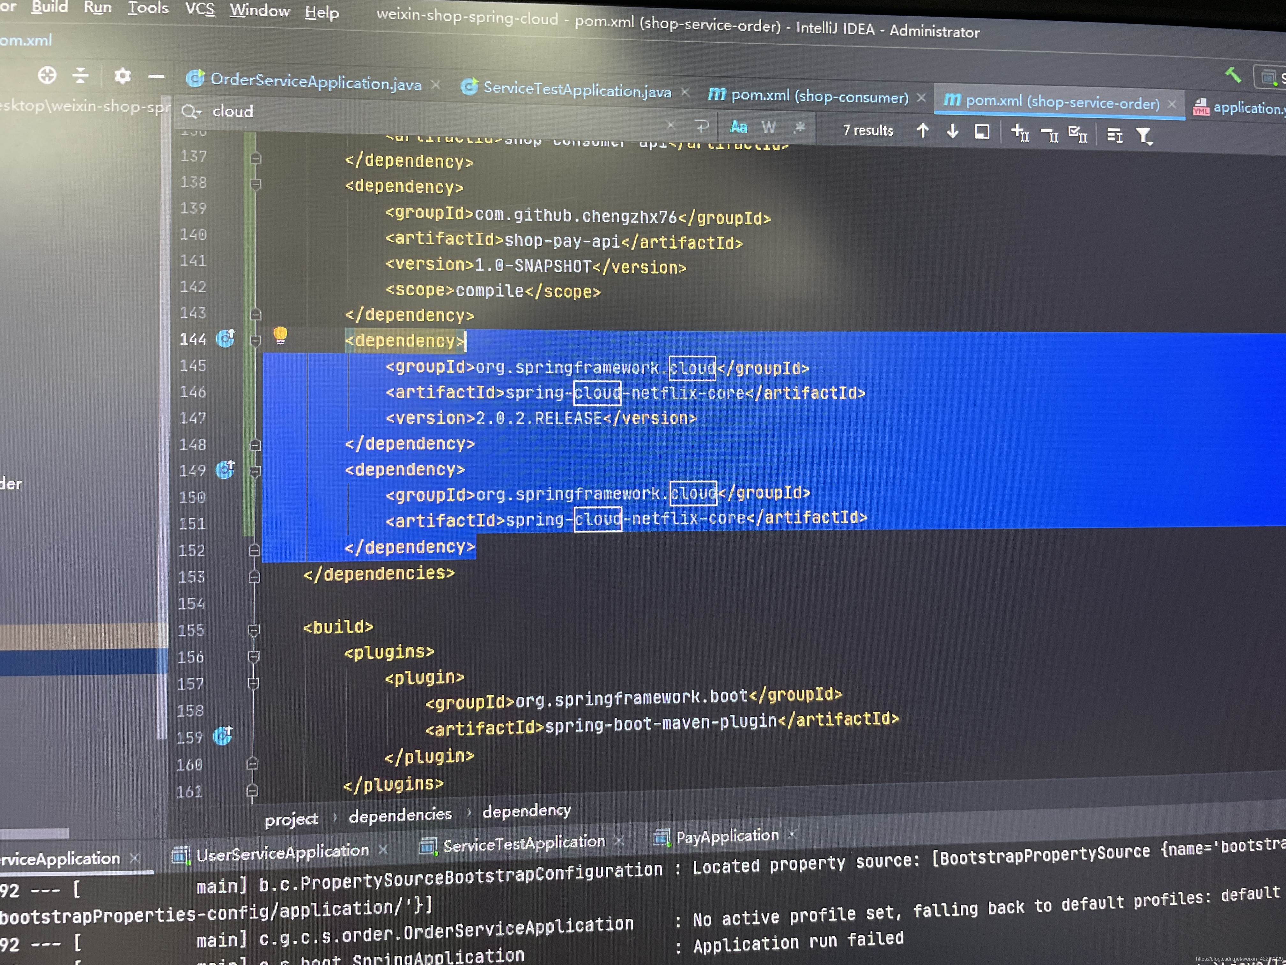Image resolution: width=1286 pixels, height=965 pixels.
Task: Click the open in find window icon
Action: coord(982,132)
